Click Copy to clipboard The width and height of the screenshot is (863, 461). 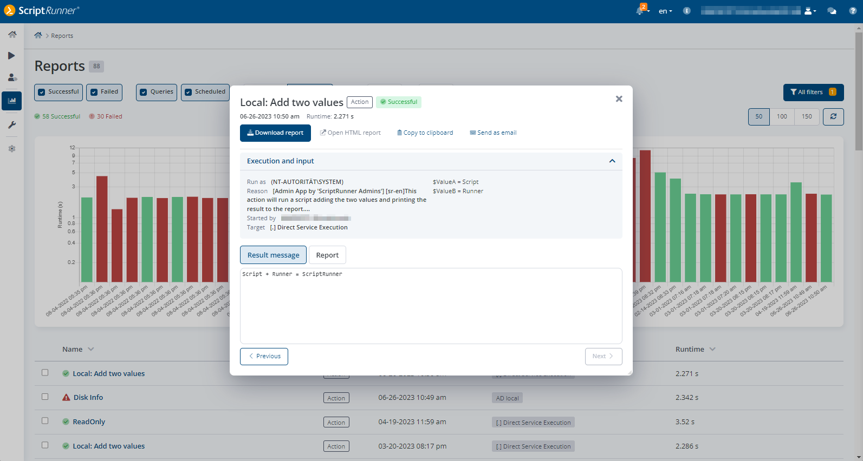point(425,133)
